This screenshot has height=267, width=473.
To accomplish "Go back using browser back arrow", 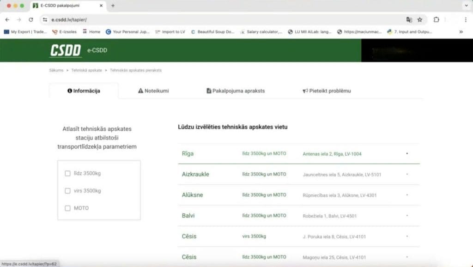I will click(x=7, y=20).
